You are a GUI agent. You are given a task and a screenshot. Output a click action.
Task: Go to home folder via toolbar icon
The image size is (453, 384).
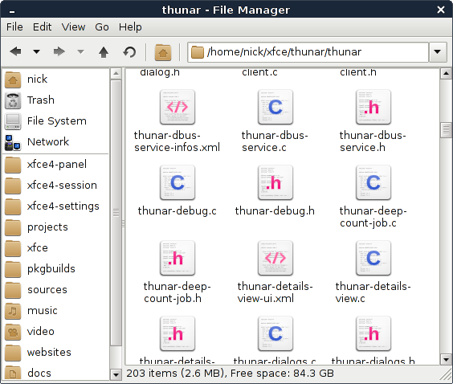163,52
